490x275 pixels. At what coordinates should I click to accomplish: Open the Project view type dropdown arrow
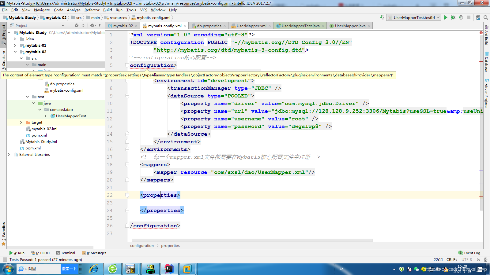point(63,26)
